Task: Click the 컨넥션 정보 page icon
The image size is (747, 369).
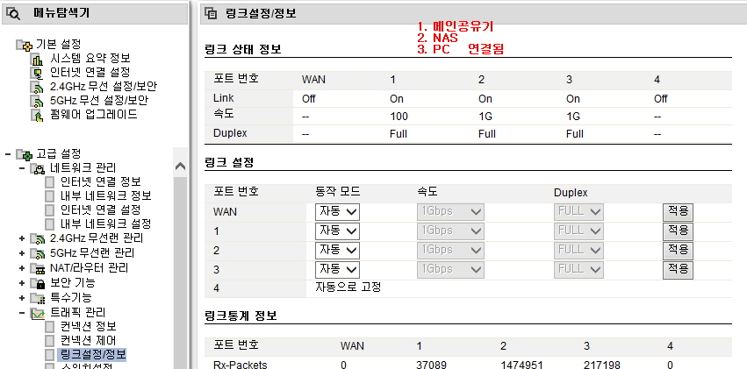Action: tap(49, 327)
